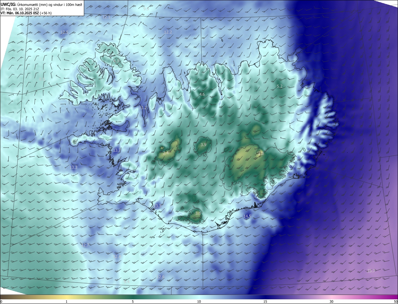Click the legend tick label 1
This screenshot has height=304, width=398.
(67, 302)
